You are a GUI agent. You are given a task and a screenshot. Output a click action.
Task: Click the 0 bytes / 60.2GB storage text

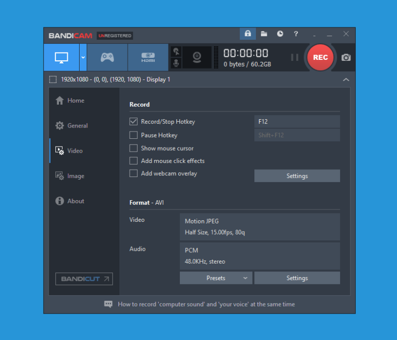[248, 64]
